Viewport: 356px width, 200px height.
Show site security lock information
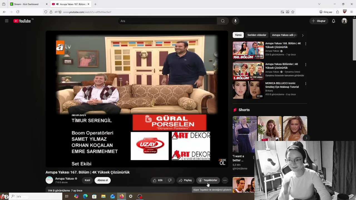pyautogui.click(x=51, y=12)
